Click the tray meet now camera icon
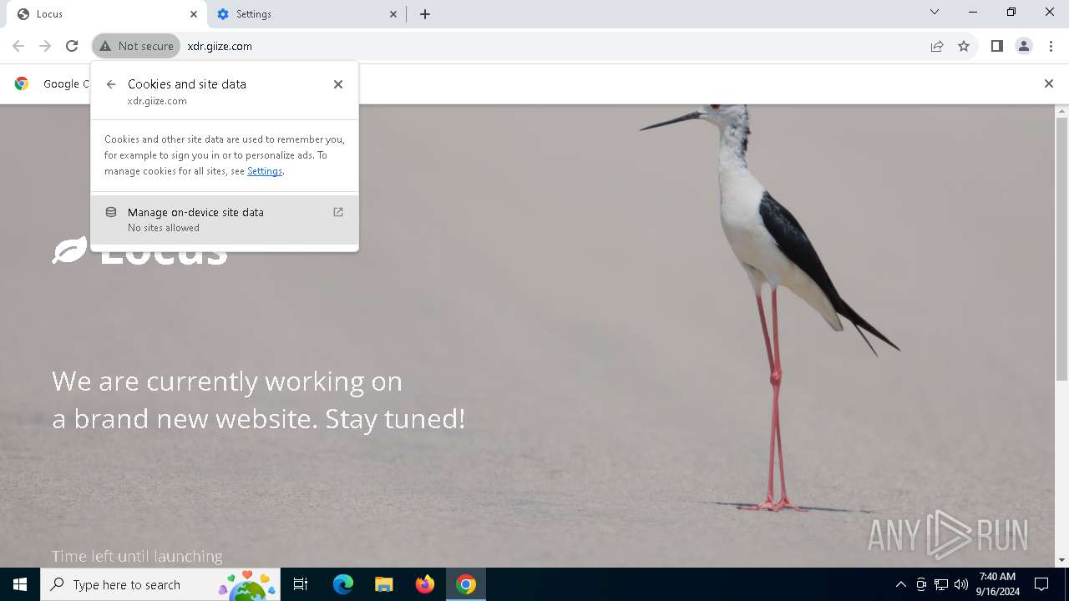The height and width of the screenshot is (601, 1069). [921, 584]
